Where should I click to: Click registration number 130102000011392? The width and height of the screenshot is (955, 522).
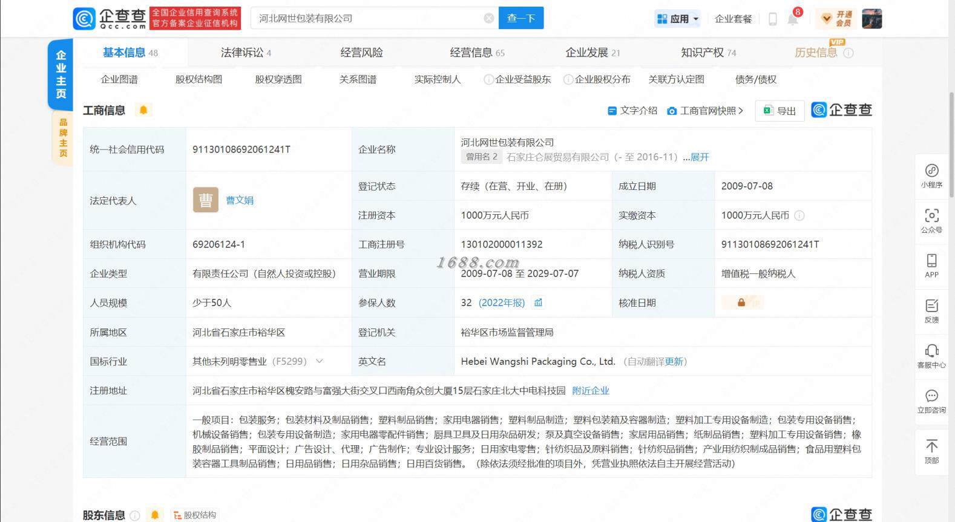(502, 244)
